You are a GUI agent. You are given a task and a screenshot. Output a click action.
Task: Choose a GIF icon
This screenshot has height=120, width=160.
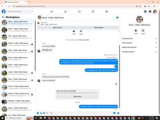click(x=47, y=113)
